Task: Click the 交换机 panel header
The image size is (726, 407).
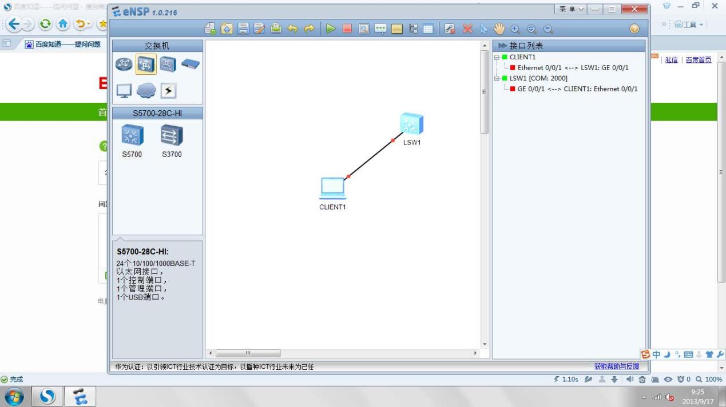Action: (157, 46)
